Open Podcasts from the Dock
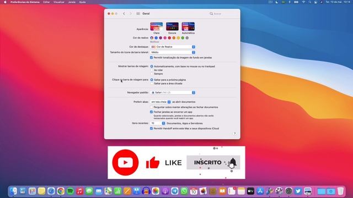Viewport: 353px width, 198px height. [165, 191]
